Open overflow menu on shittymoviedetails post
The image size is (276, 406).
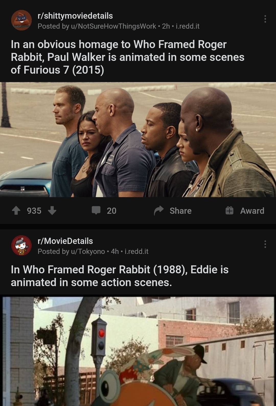click(265, 19)
